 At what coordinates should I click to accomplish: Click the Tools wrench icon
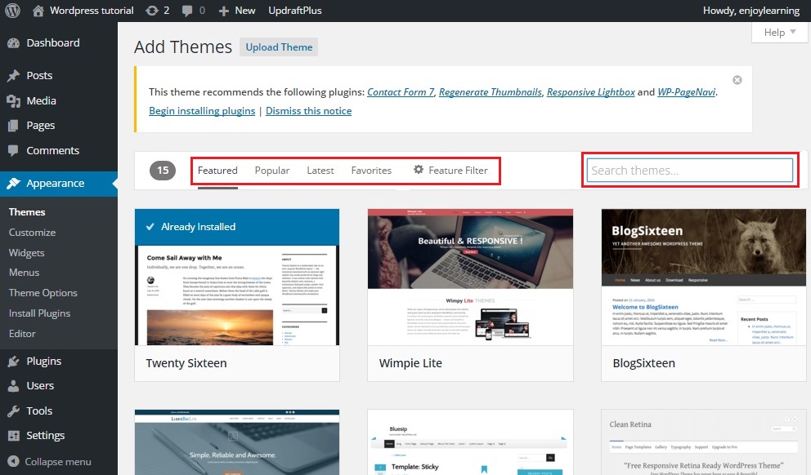pyautogui.click(x=13, y=411)
